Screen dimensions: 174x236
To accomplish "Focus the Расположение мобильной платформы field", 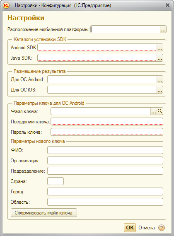I will [x=125, y=29].
